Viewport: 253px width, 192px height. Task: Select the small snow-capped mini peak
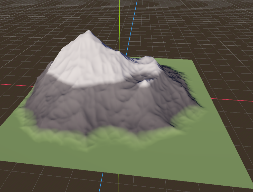point(145,83)
